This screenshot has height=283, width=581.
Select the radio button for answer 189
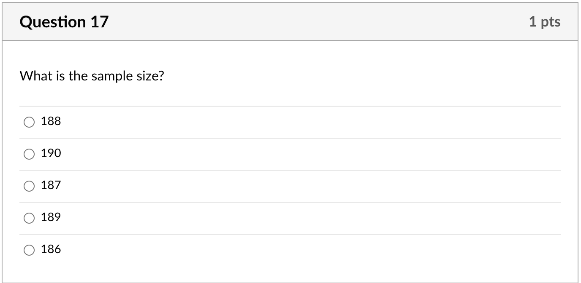[29, 218]
